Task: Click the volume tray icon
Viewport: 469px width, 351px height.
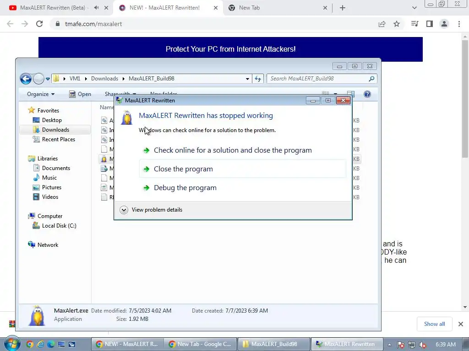Action: click(423, 345)
